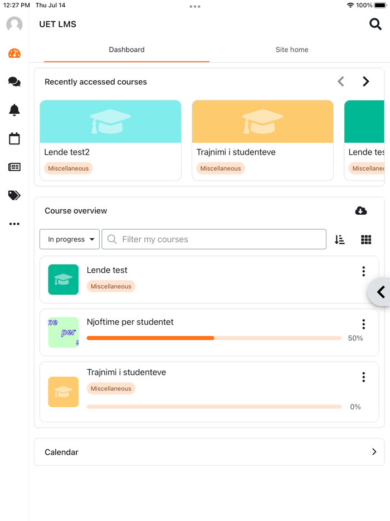This screenshot has height=521, width=390.
Task: Open options menu for Trajnimi i studenteve row
Action: (x=364, y=377)
